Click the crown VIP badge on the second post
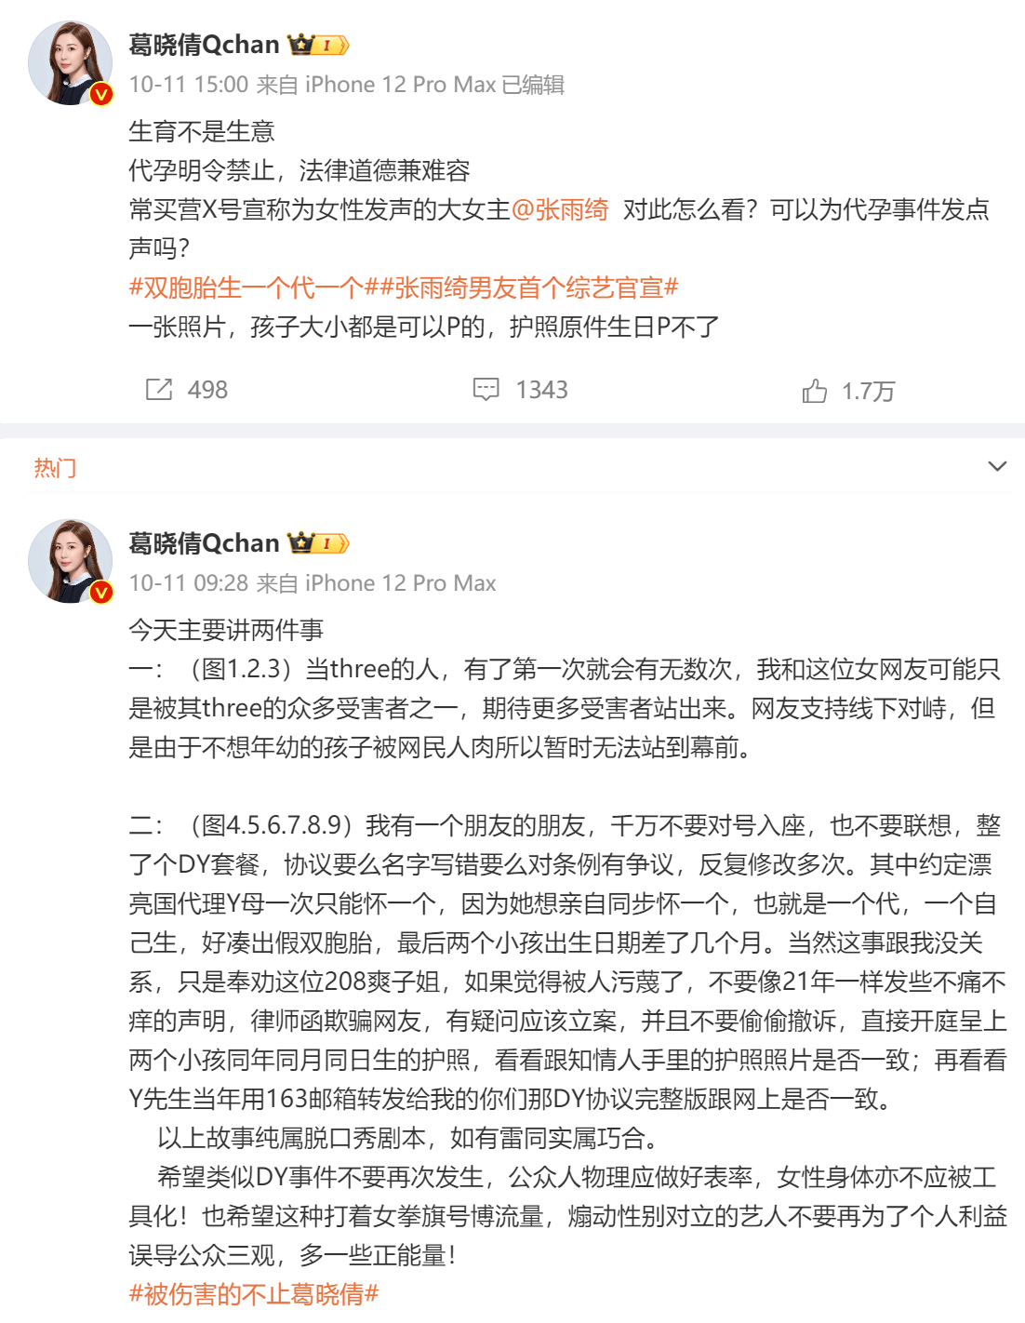1025x1323 pixels. tap(318, 543)
